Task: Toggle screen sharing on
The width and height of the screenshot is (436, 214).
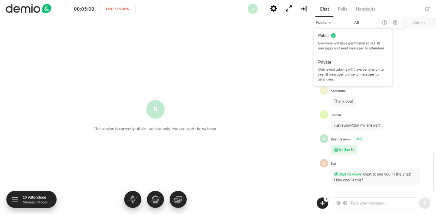Action: [178, 199]
